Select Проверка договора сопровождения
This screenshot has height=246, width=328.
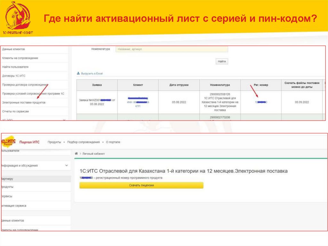click(x=25, y=85)
